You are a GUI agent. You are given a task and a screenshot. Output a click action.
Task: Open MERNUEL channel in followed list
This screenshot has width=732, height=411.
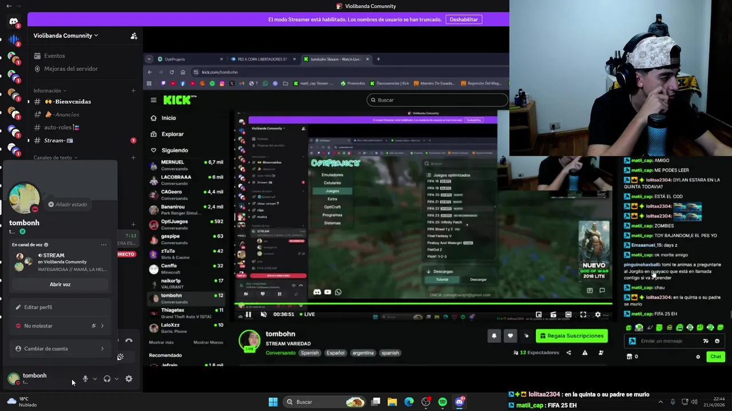pyautogui.click(x=186, y=166)
